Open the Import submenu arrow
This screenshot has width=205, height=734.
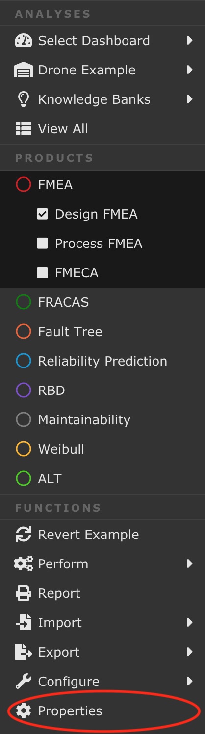click(x=190, y=623)
